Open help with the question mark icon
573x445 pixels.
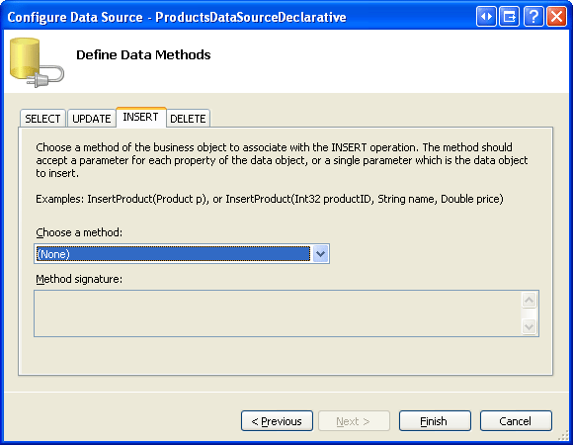(533, 17)
